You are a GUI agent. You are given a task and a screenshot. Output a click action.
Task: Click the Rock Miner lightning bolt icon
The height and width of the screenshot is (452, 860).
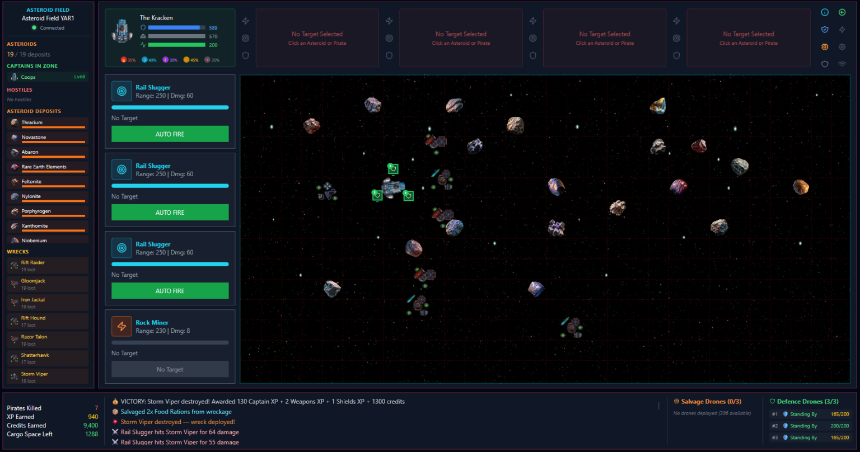(x=121, y=326)
